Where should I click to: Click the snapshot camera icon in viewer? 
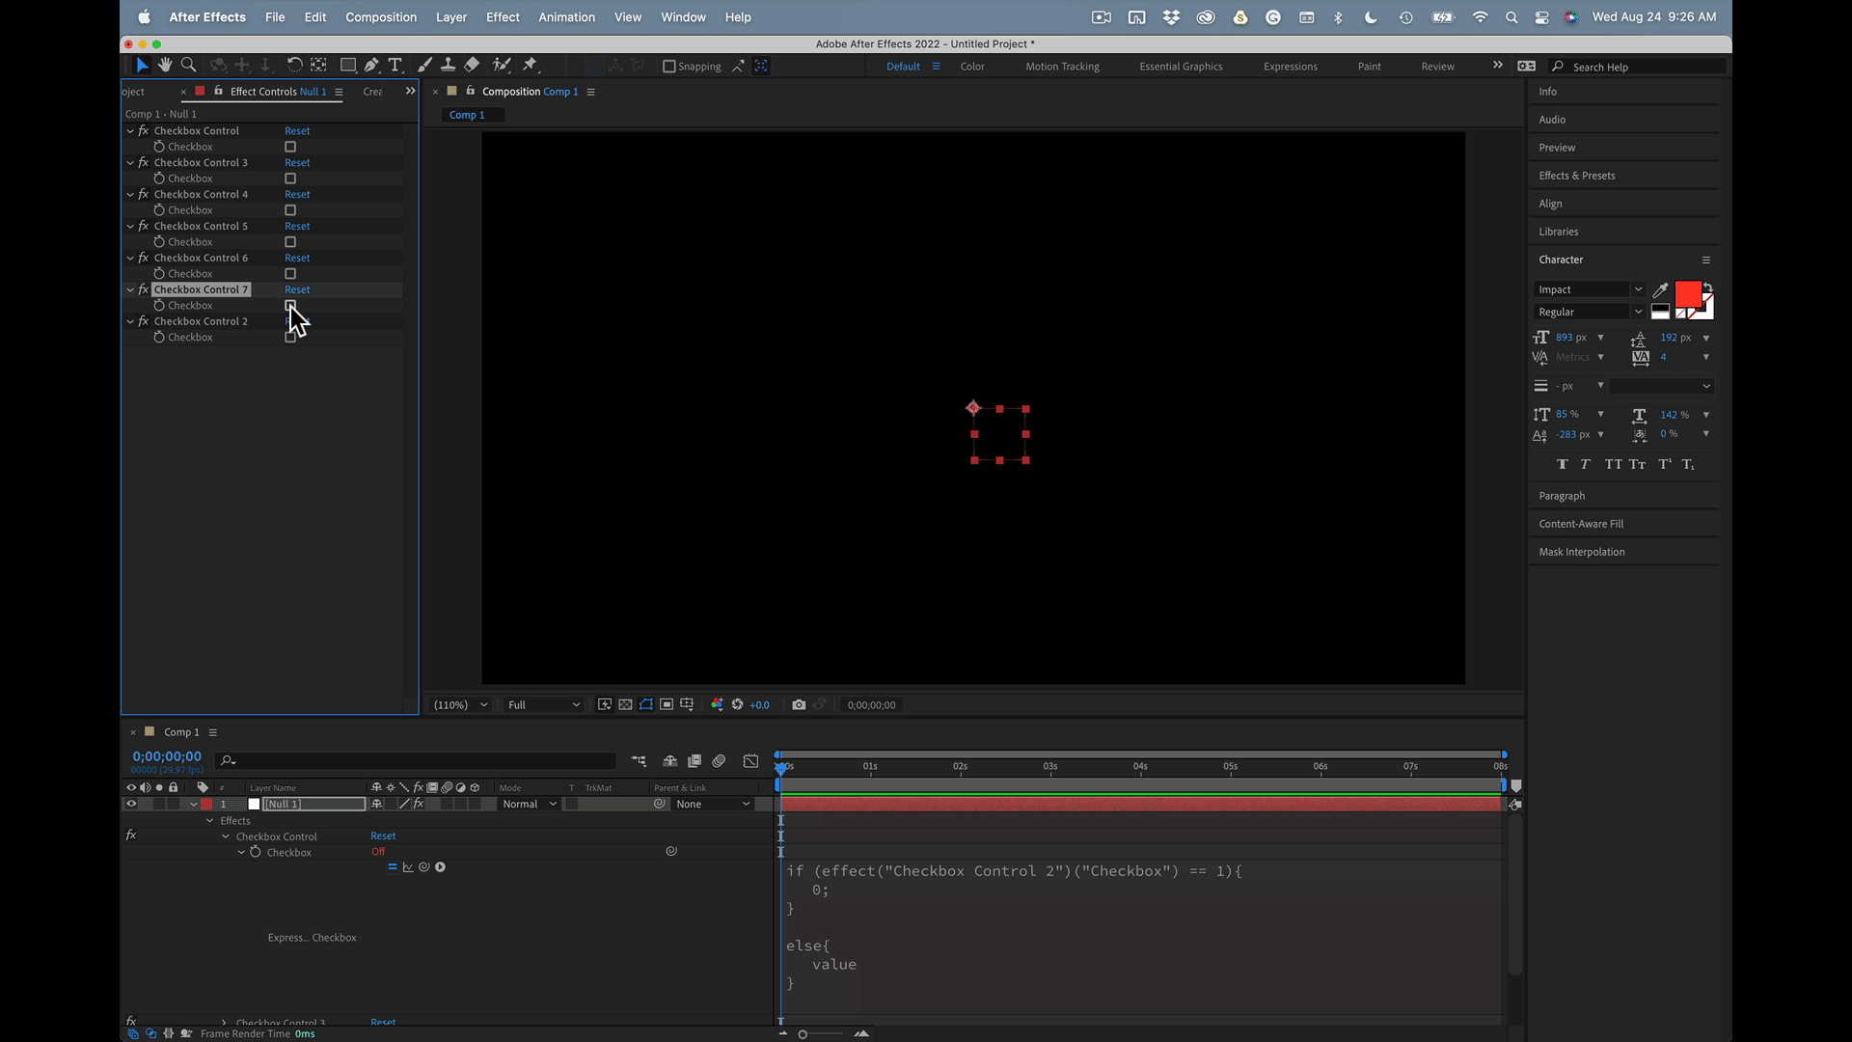(x=799, y=705)
